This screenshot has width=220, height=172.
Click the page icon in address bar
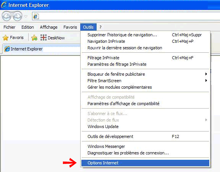36,16
